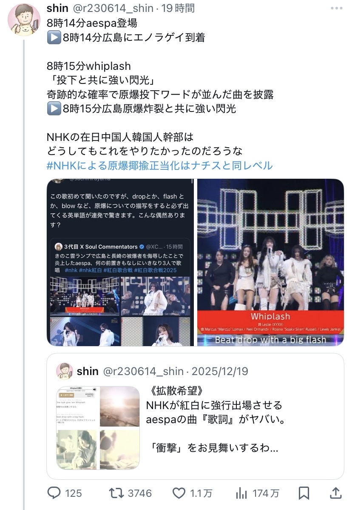Tap the 3746 repost count

(139, 493)
